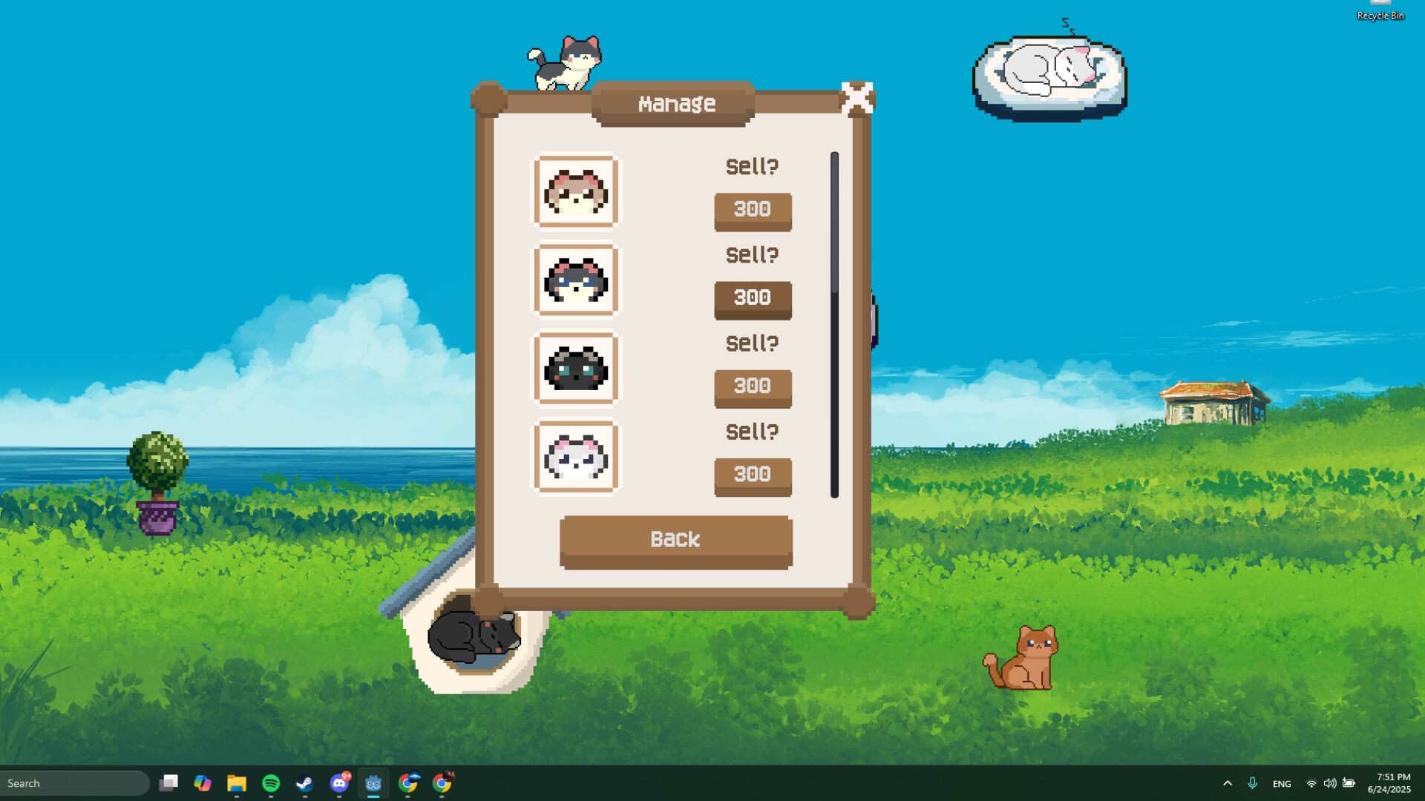
Task: Open the Godot game engine from the taskbar
Action: click(374, 782)
